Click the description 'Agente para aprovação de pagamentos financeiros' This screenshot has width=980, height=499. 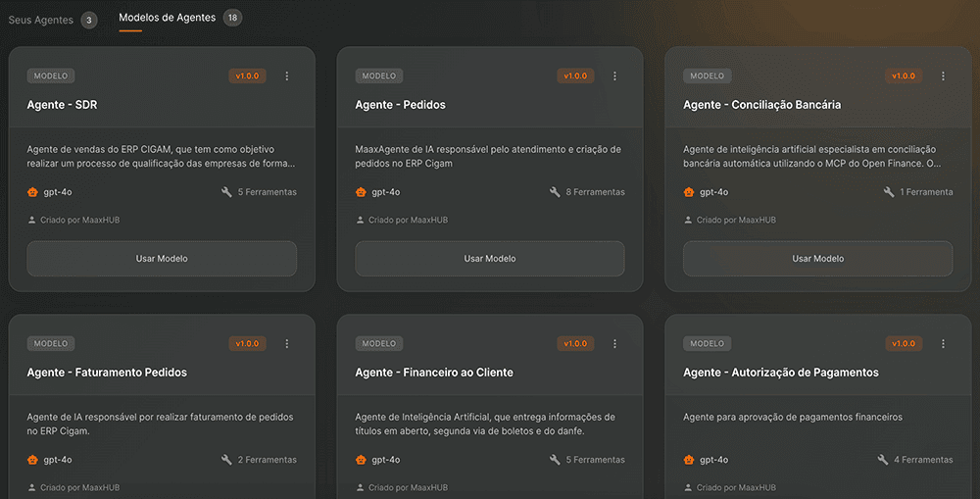pyautogui.click(x=793, y=417)
